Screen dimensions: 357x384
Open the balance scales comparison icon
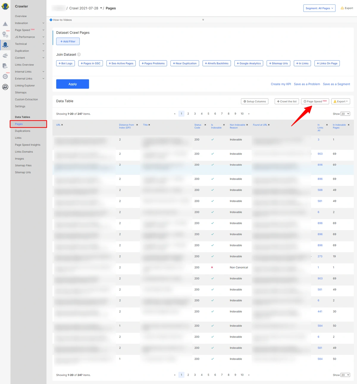(x=5, y=56)
